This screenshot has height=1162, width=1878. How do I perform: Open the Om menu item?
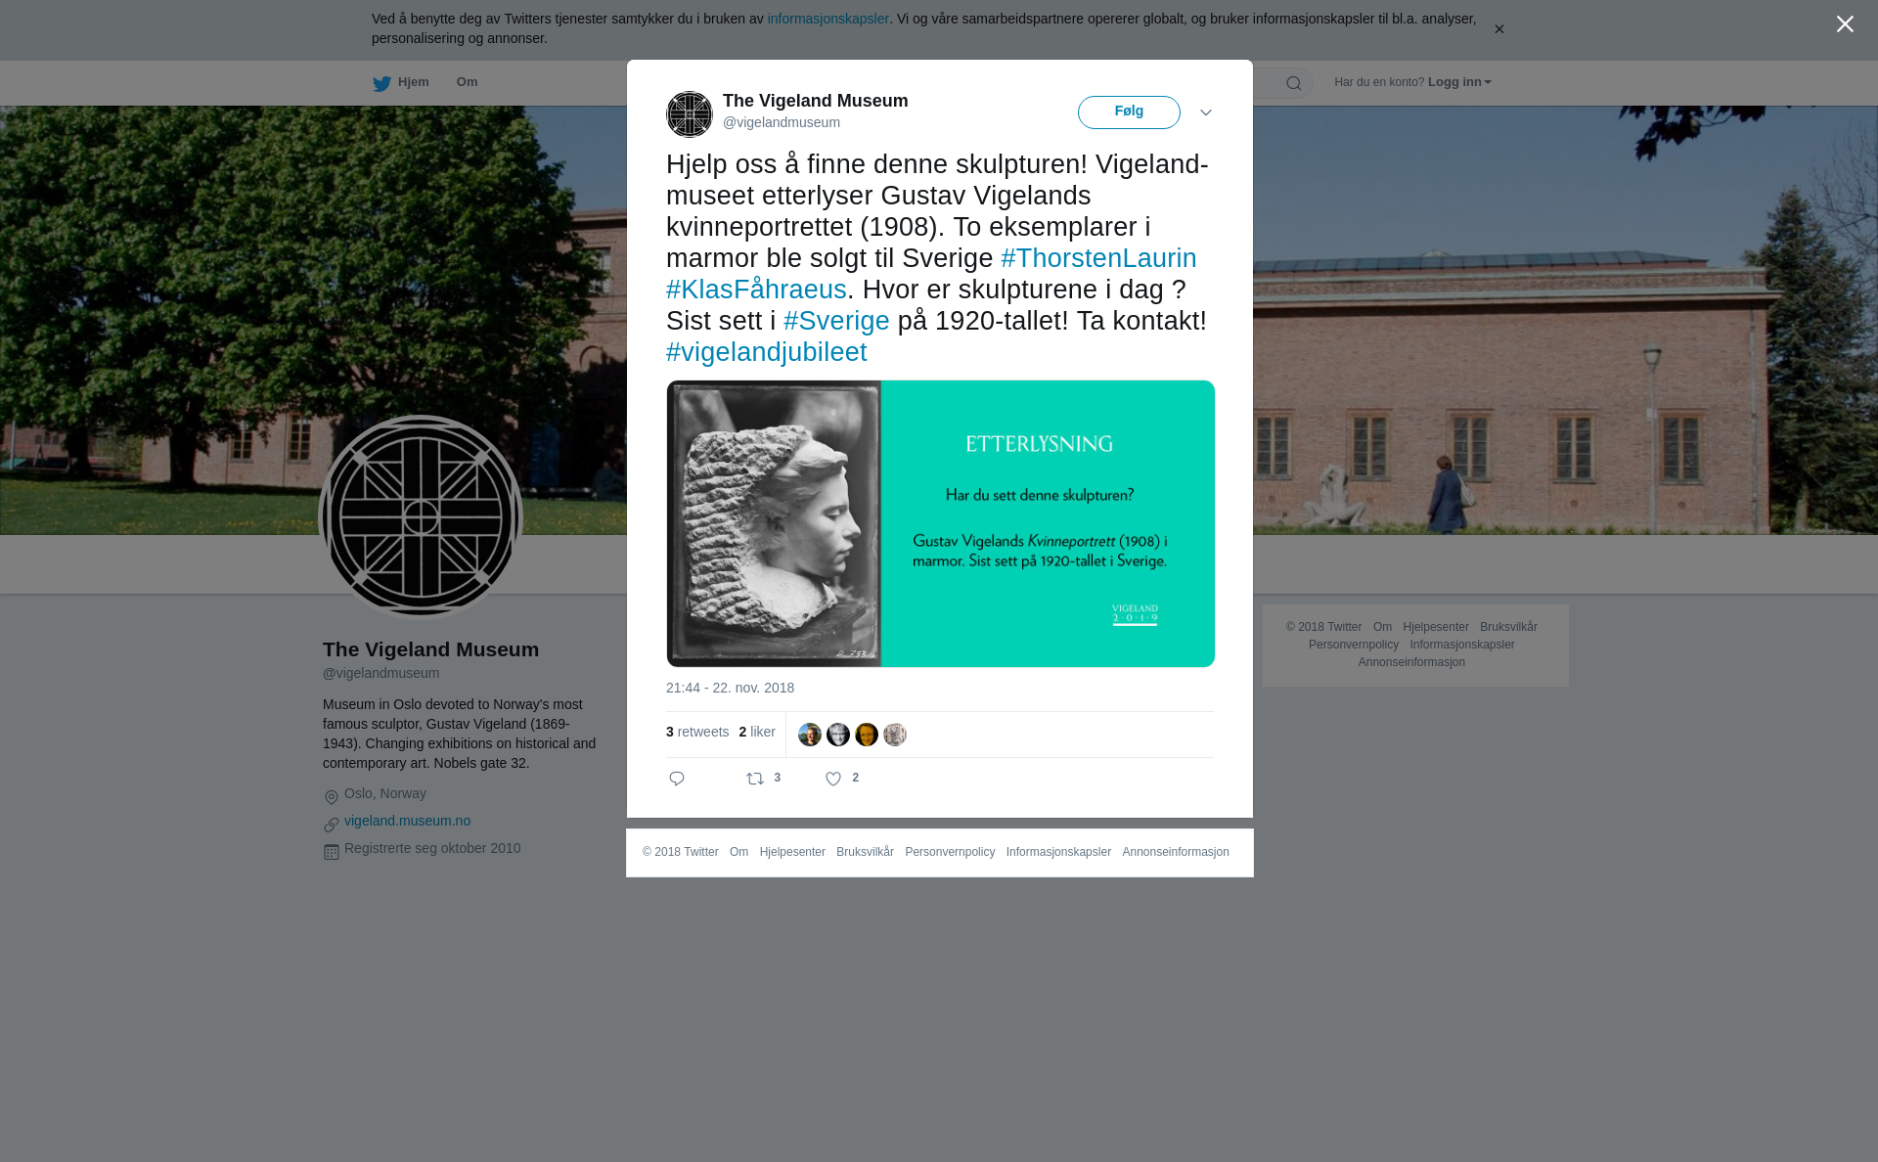pos(467,82)
